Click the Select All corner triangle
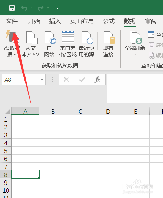This screenshot has height=198, width=163. 8,111
